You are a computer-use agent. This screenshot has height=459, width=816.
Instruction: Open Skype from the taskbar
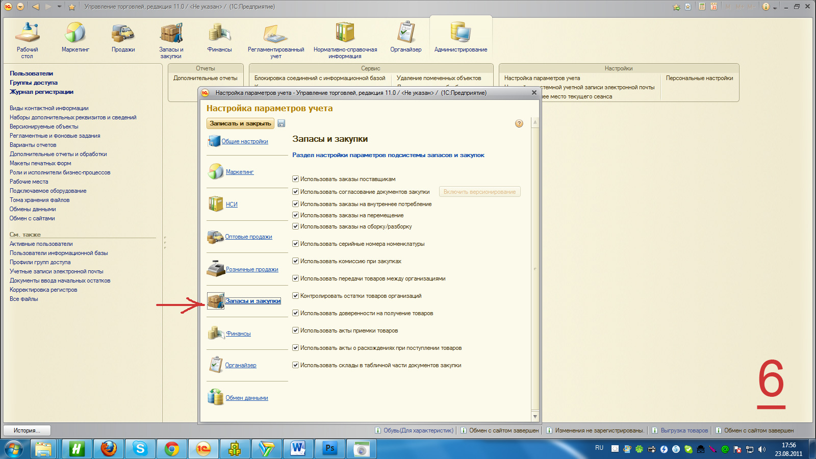point(140,449)
